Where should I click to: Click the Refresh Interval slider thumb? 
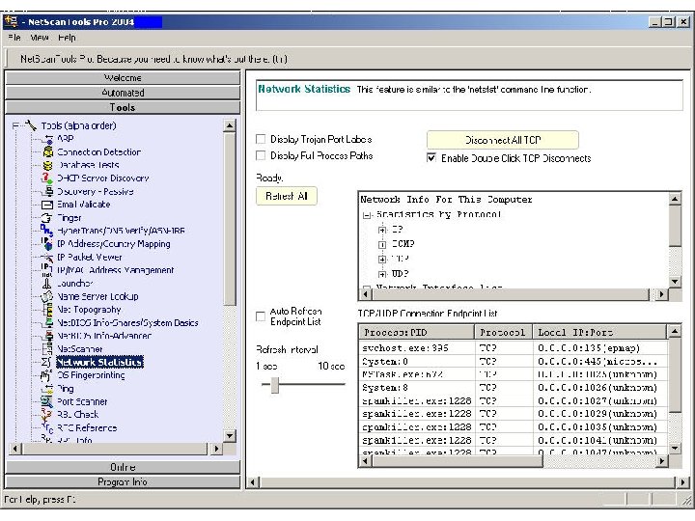[275, 385]
